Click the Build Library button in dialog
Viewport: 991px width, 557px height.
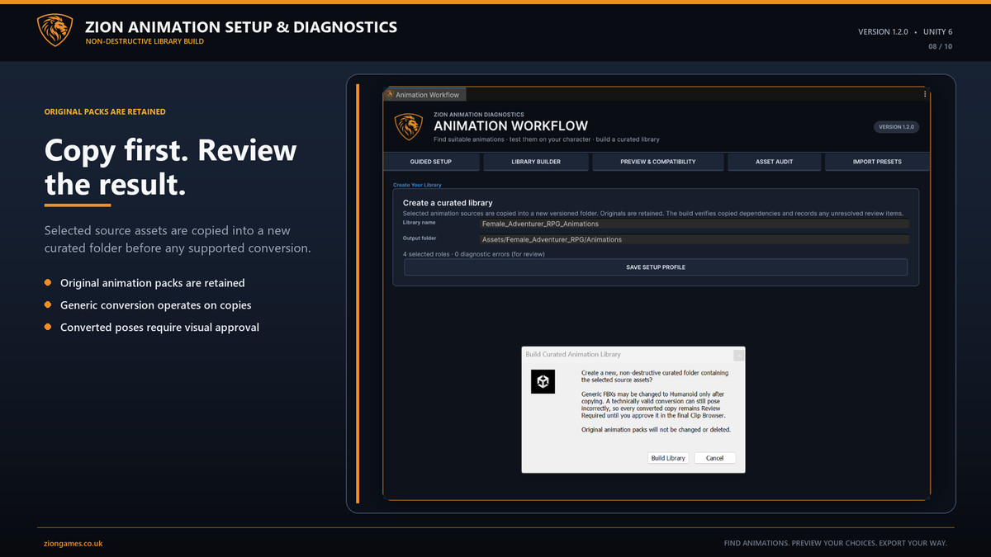tap(668, 458)
